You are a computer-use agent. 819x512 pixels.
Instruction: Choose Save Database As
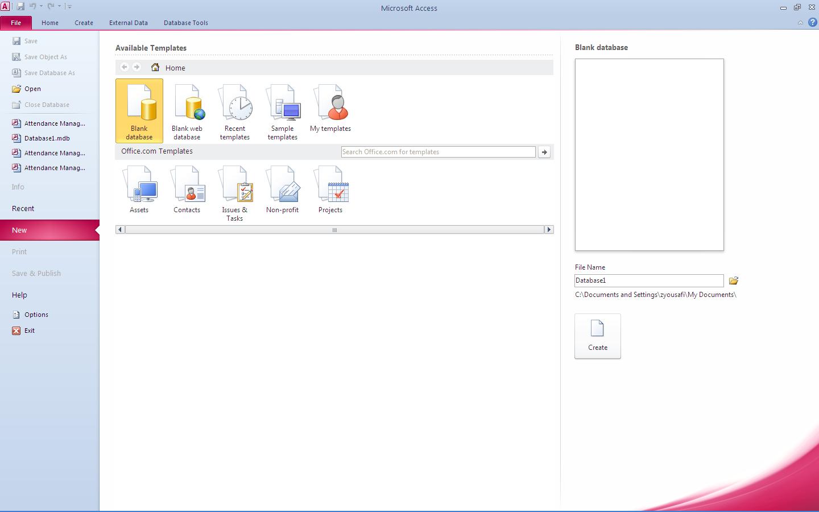(44, 73)
